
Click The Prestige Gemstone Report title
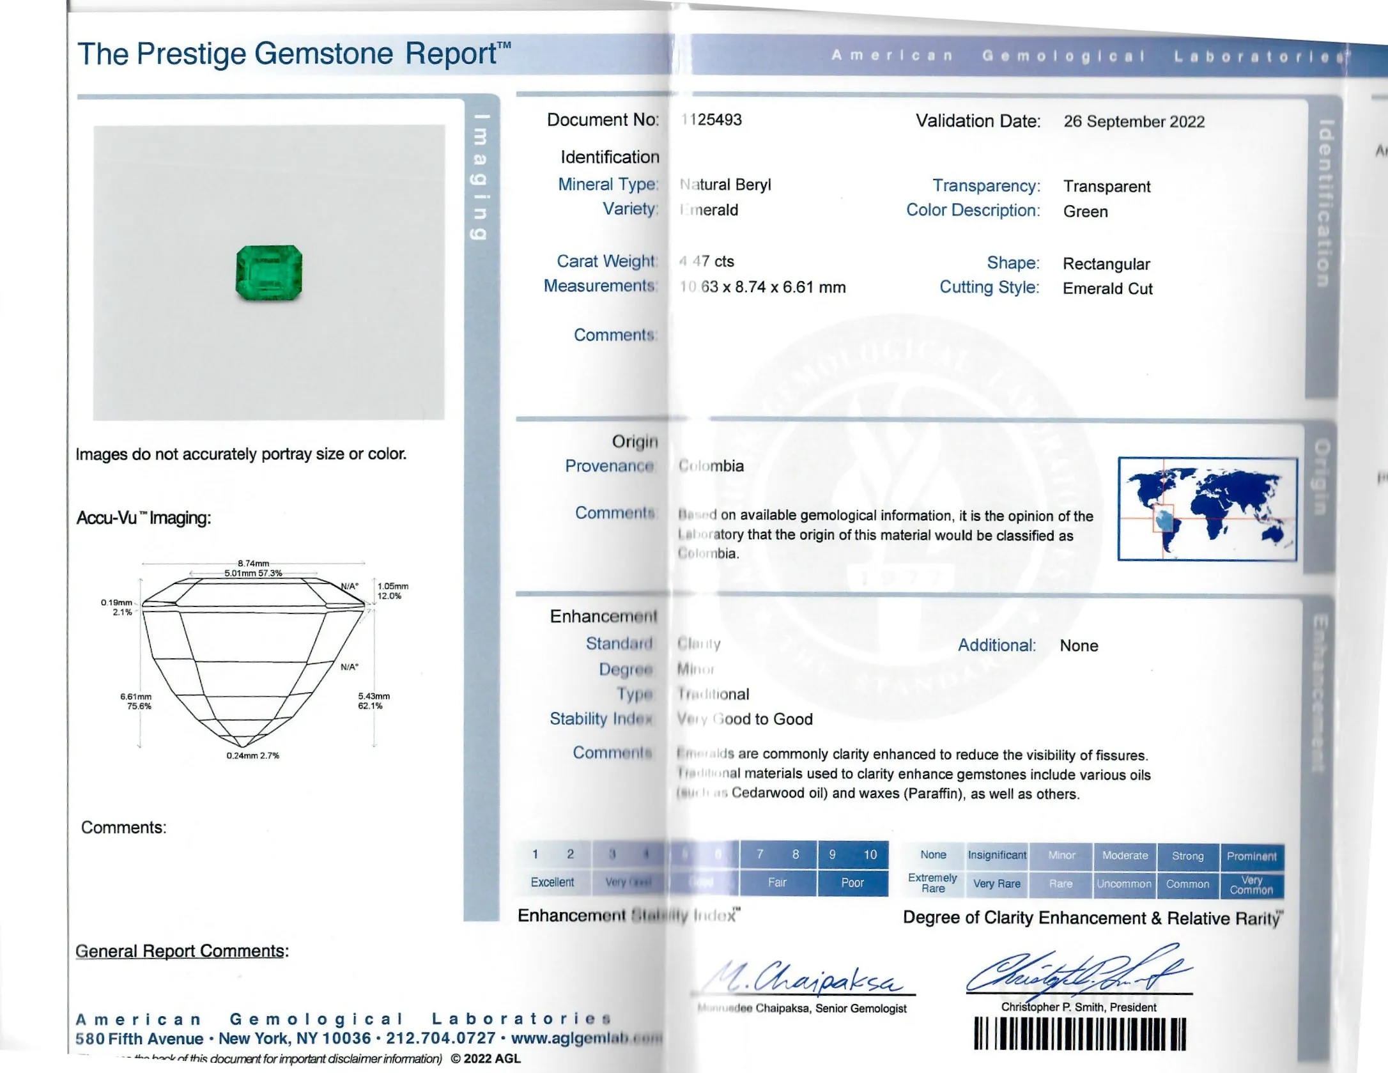(294, 54)
